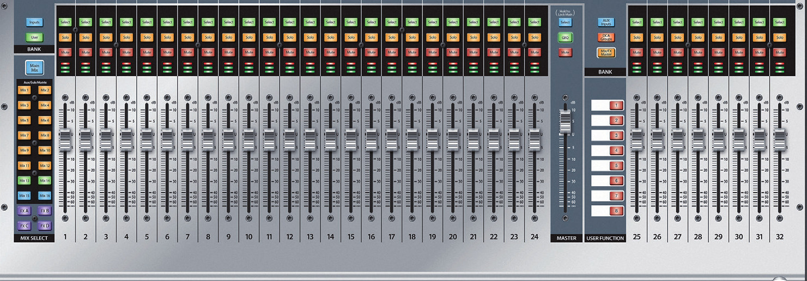The width and height of the screenshot is (807, 281).
Task: Mute channel 16
Action: (x=372, y=52)
